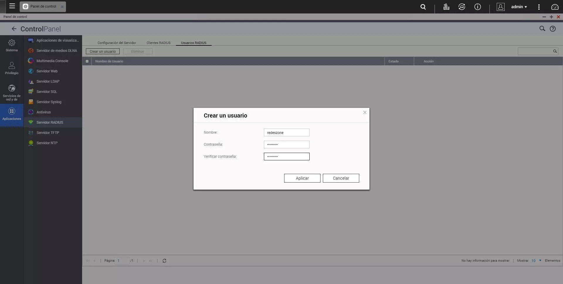Switch to the Clientes RADIUS tab
This screenshot has width=563, height=284.
point(158,43)
